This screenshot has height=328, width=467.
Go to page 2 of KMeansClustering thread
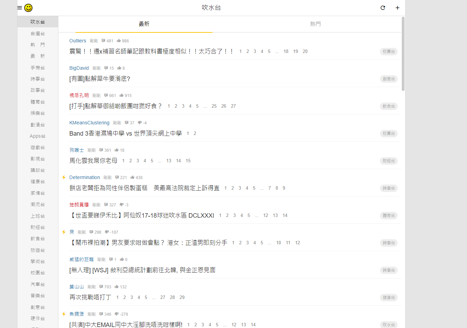click(x=195, y=133)
